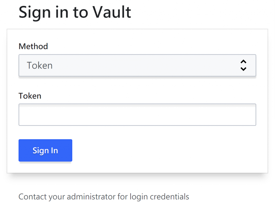Viewport: 275px width, 203px height.
Task: Open the Method dropdown
Action: pos(137,65)
